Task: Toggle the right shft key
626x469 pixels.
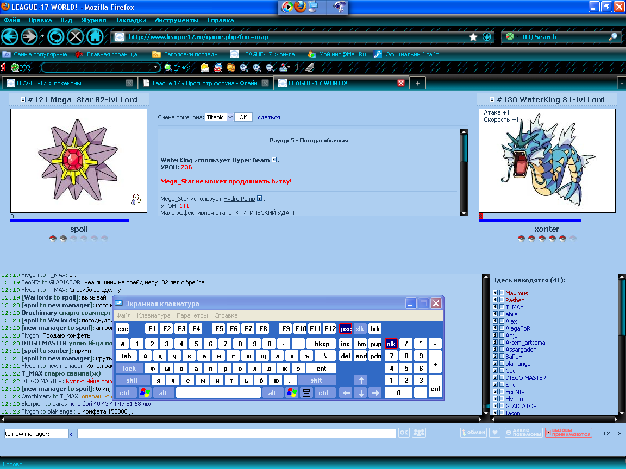Action: (x=316, y=381)
